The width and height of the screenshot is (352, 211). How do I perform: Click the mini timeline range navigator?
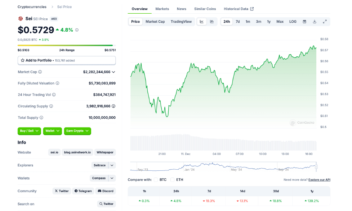point(223,167)
